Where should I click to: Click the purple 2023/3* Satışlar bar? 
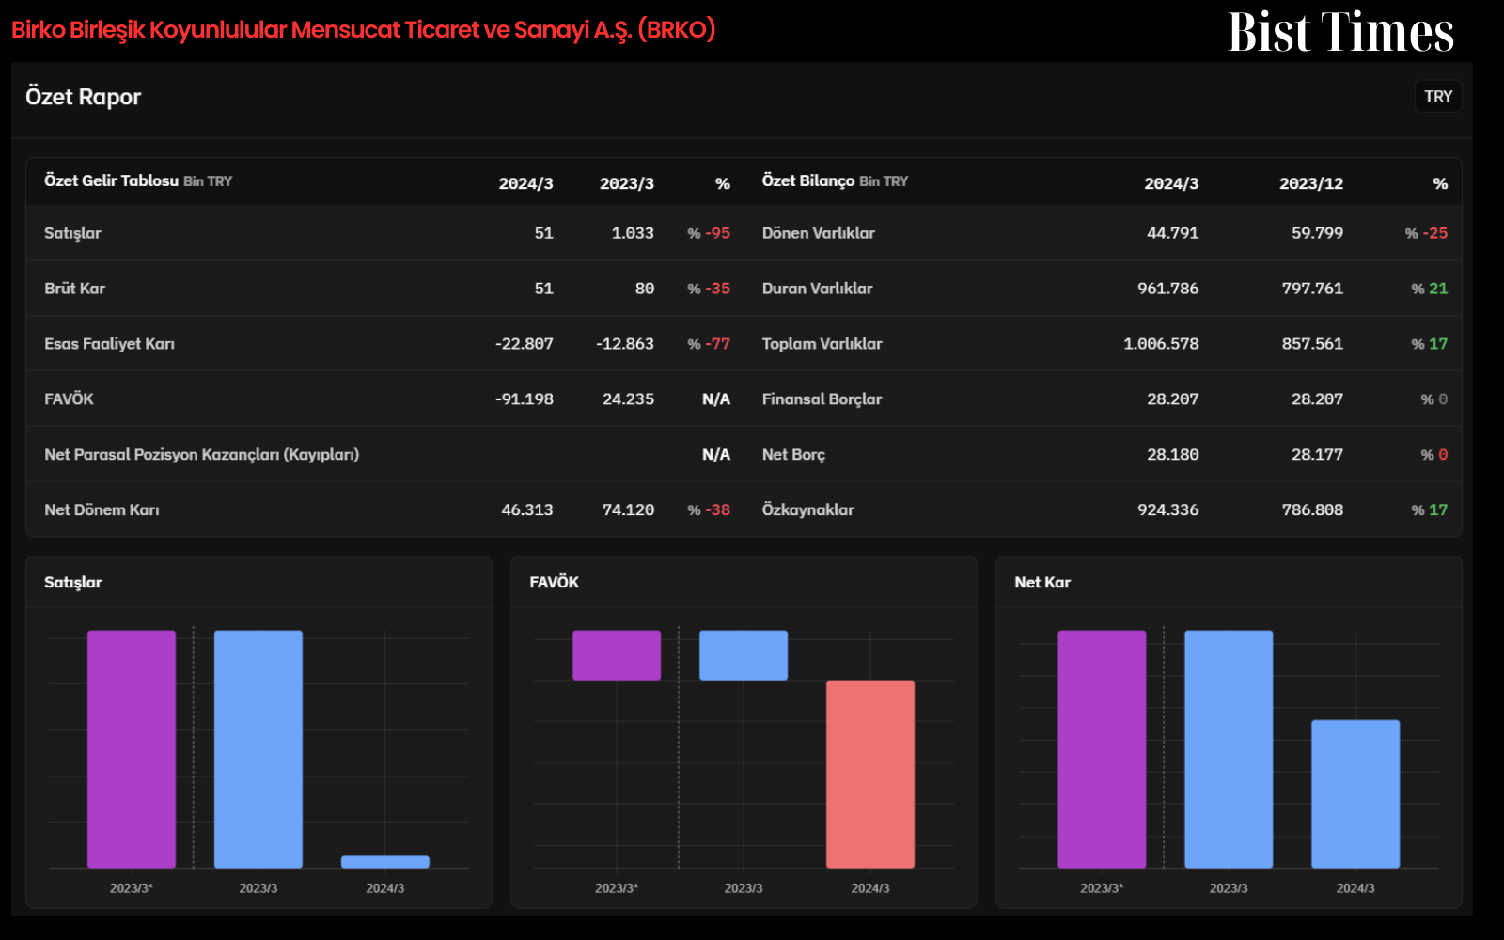click(132, 749)
